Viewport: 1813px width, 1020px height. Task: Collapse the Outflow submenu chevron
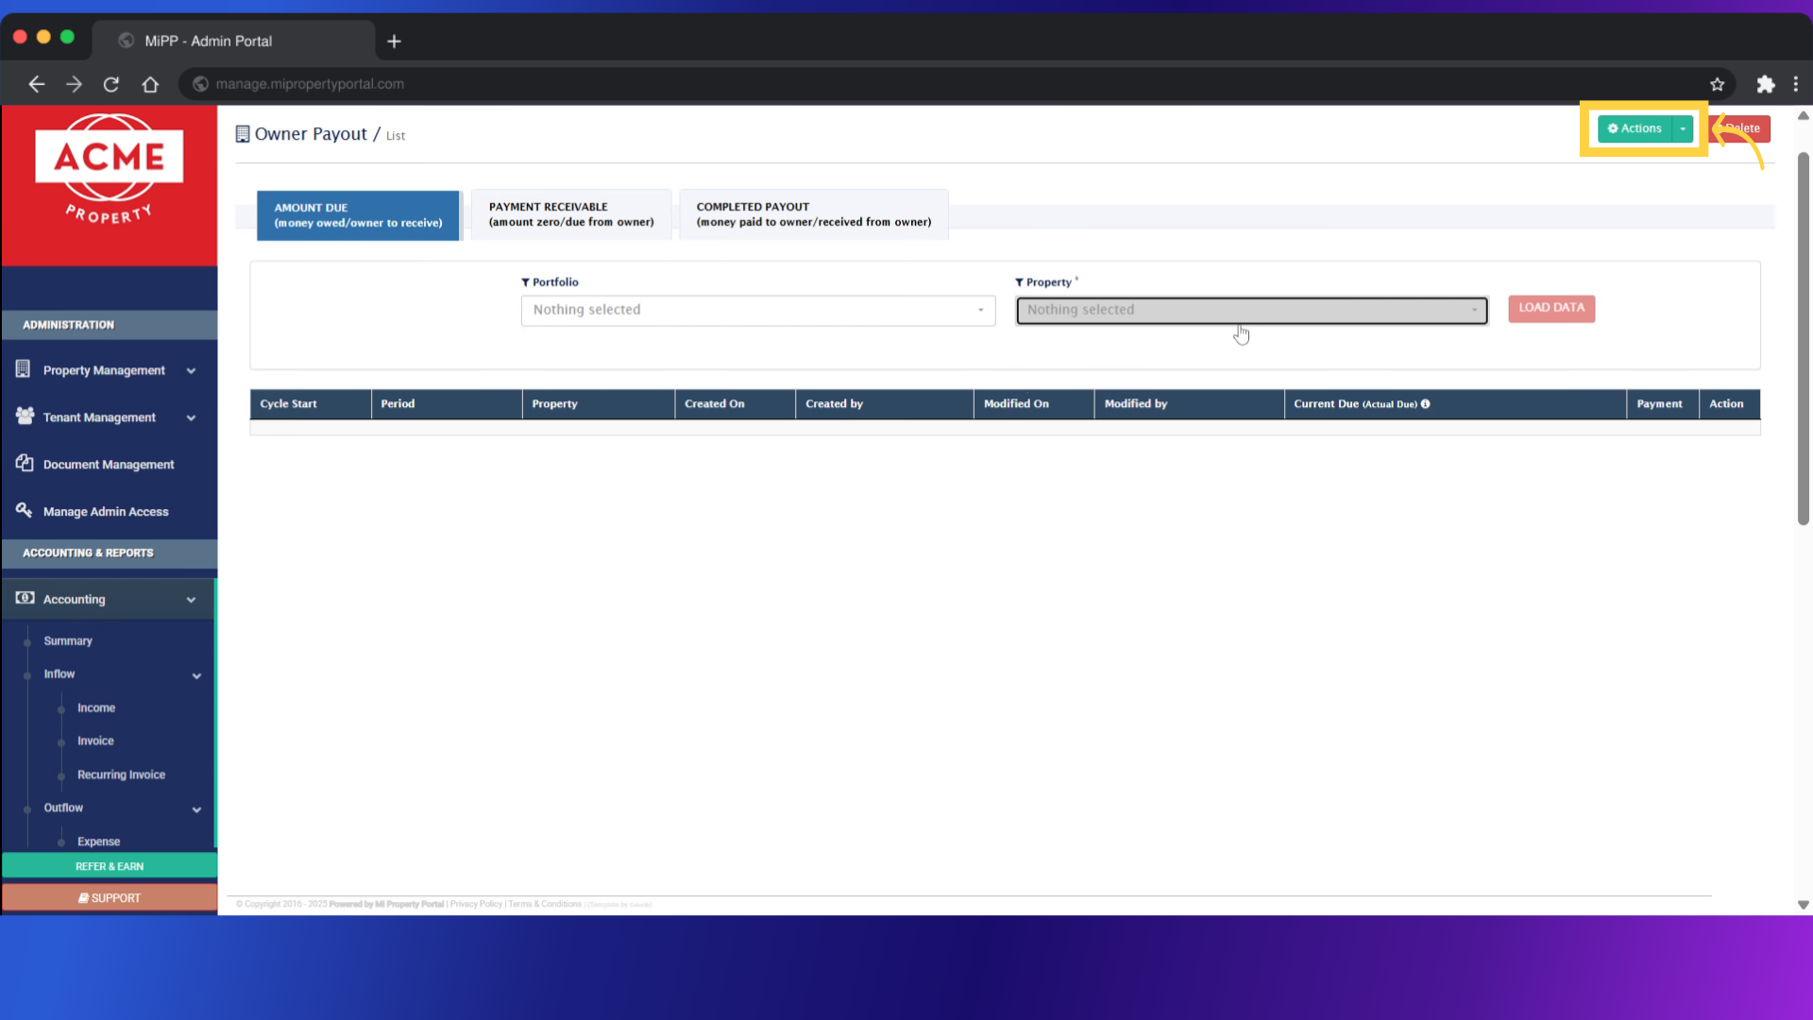pos(196,809)
